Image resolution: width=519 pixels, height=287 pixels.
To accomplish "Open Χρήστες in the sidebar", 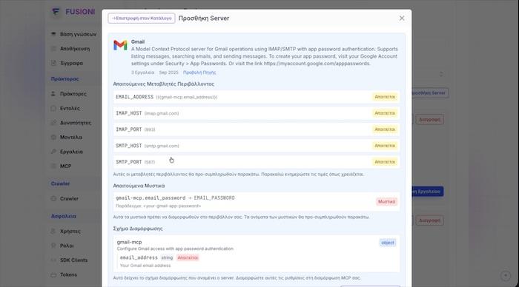I will tap(70, 232).
